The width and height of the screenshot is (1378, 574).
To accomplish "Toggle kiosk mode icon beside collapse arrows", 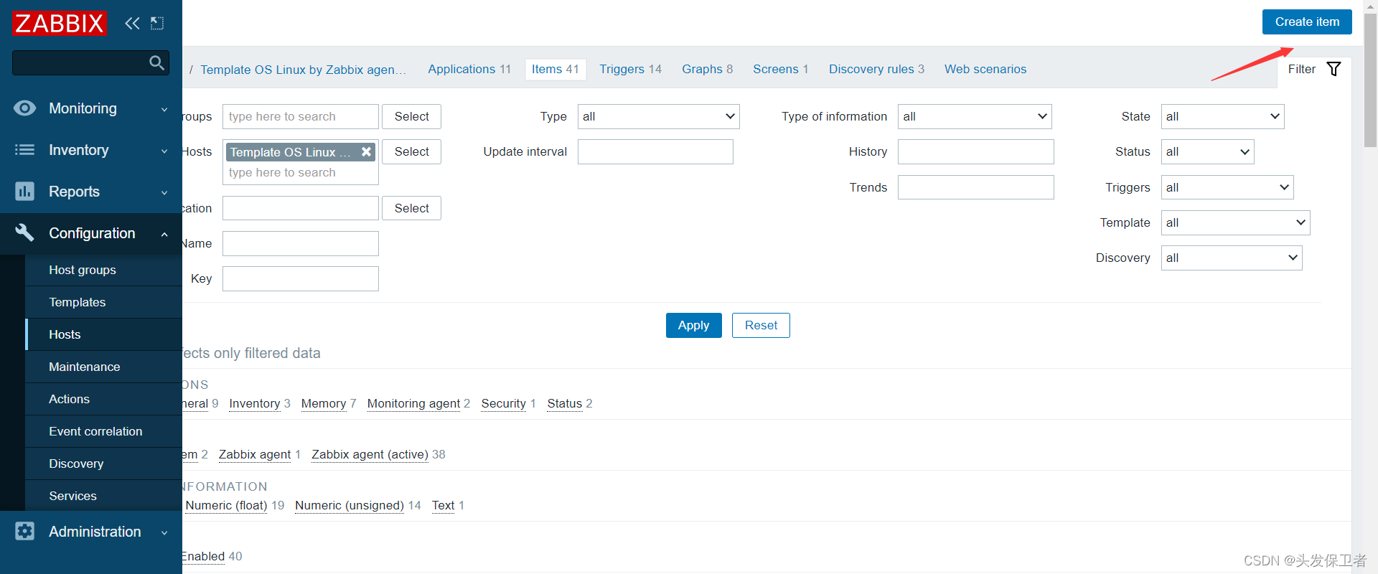I will (x=157, y=24).
